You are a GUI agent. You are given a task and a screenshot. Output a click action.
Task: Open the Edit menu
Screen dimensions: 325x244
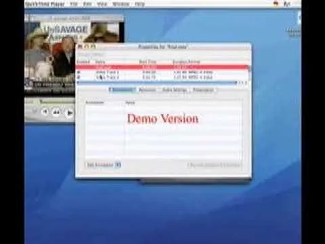tap(87, 4)
